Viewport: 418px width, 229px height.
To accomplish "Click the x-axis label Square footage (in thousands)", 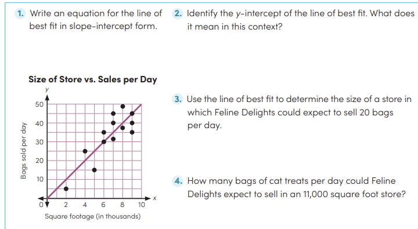I will coord(92,216).
